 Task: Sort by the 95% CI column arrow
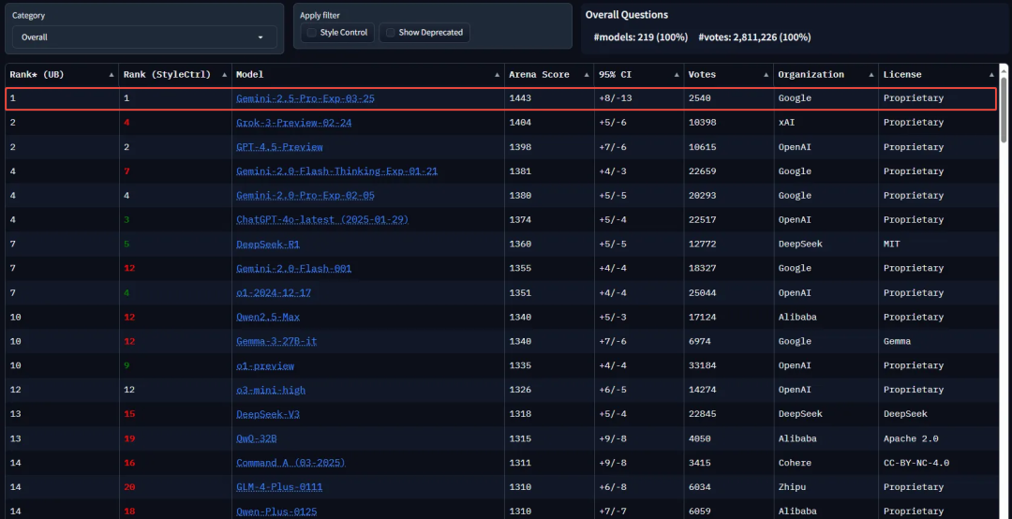click(677, 75)
